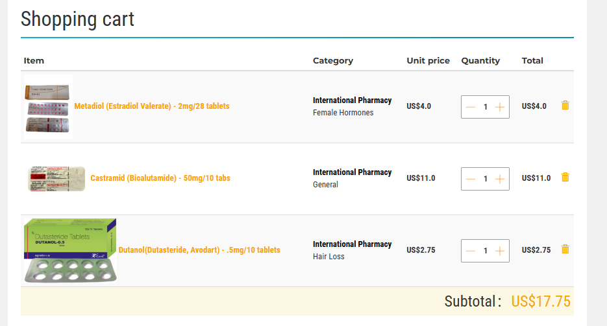This screenshot has width=607, height=326.
Task: Remove Castramid from cart via trash icon
Action: click(x=565, y=177)
